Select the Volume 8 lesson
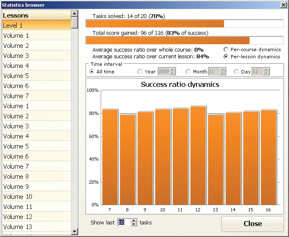The width and height of the screenshot is (289, 237). [36, 176]
